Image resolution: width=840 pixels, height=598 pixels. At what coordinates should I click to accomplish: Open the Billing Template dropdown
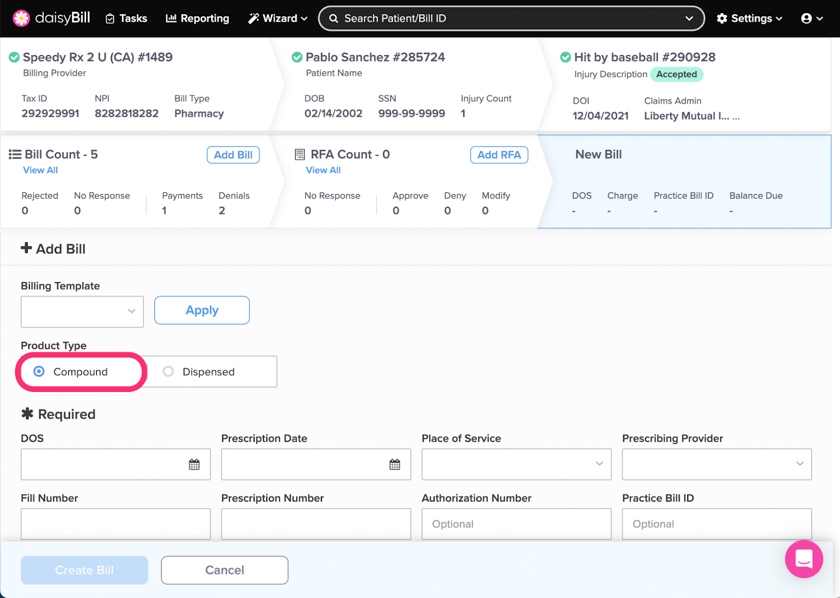click(82, 312)
